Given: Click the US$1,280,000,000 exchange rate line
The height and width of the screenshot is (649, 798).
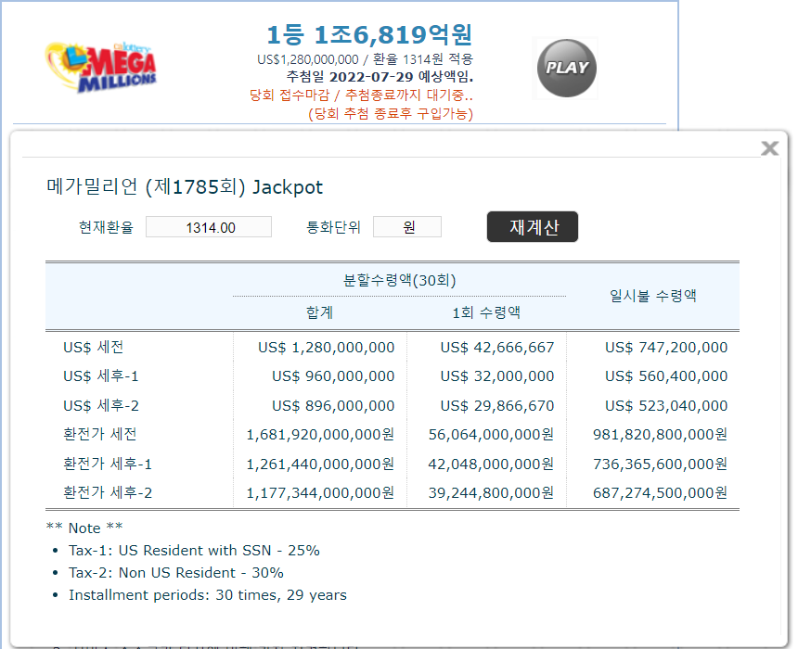Looking at the screenshot, I should (x=365, y=59).
